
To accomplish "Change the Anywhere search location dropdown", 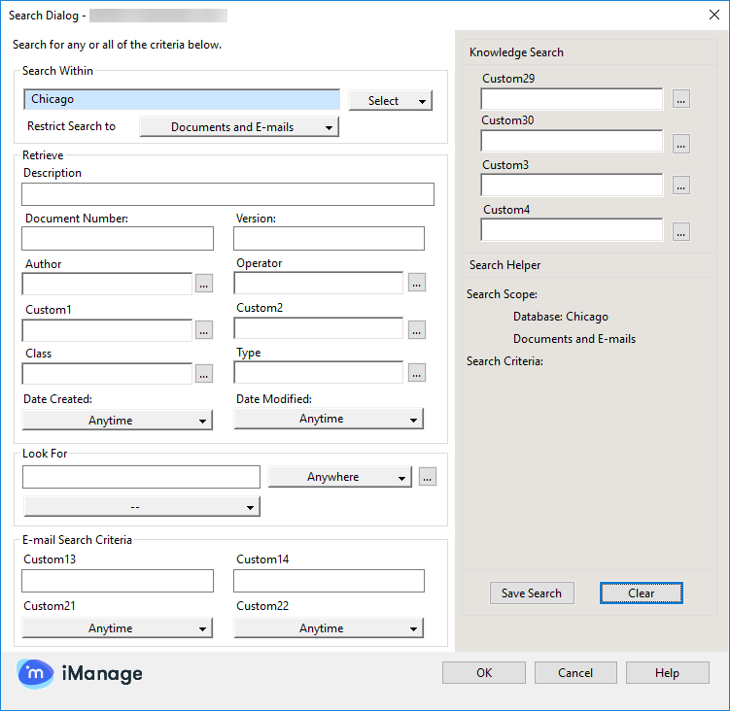I will point(339,477).
